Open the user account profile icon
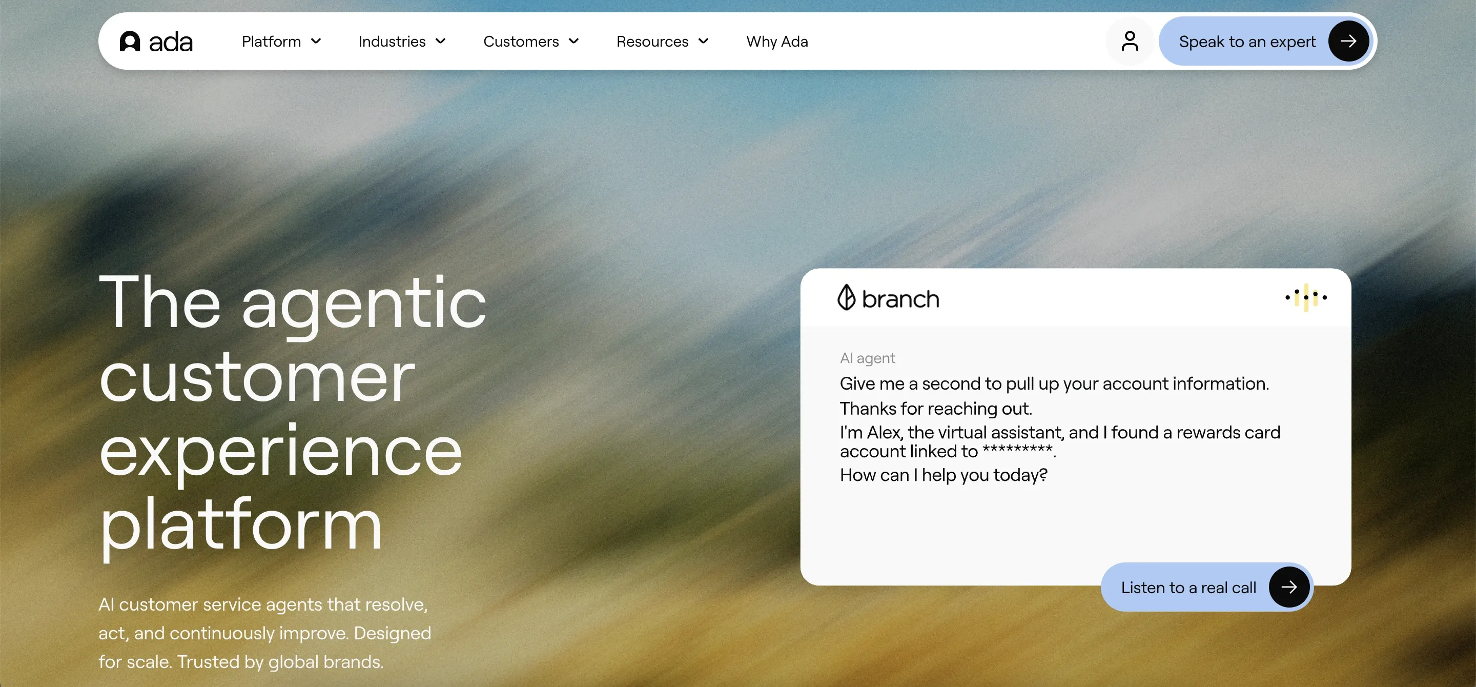 click(1130, 41)
